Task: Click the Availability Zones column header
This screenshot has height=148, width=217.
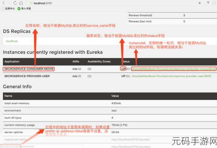Action: 99,61
